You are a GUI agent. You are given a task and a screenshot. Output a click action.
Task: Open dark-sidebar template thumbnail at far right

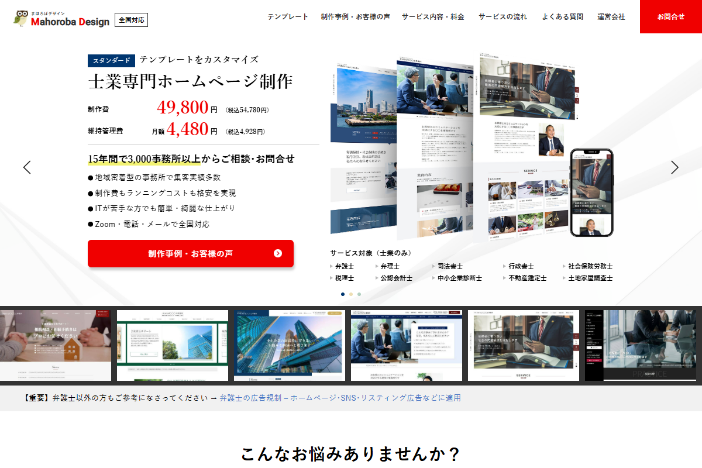[643, 345]
